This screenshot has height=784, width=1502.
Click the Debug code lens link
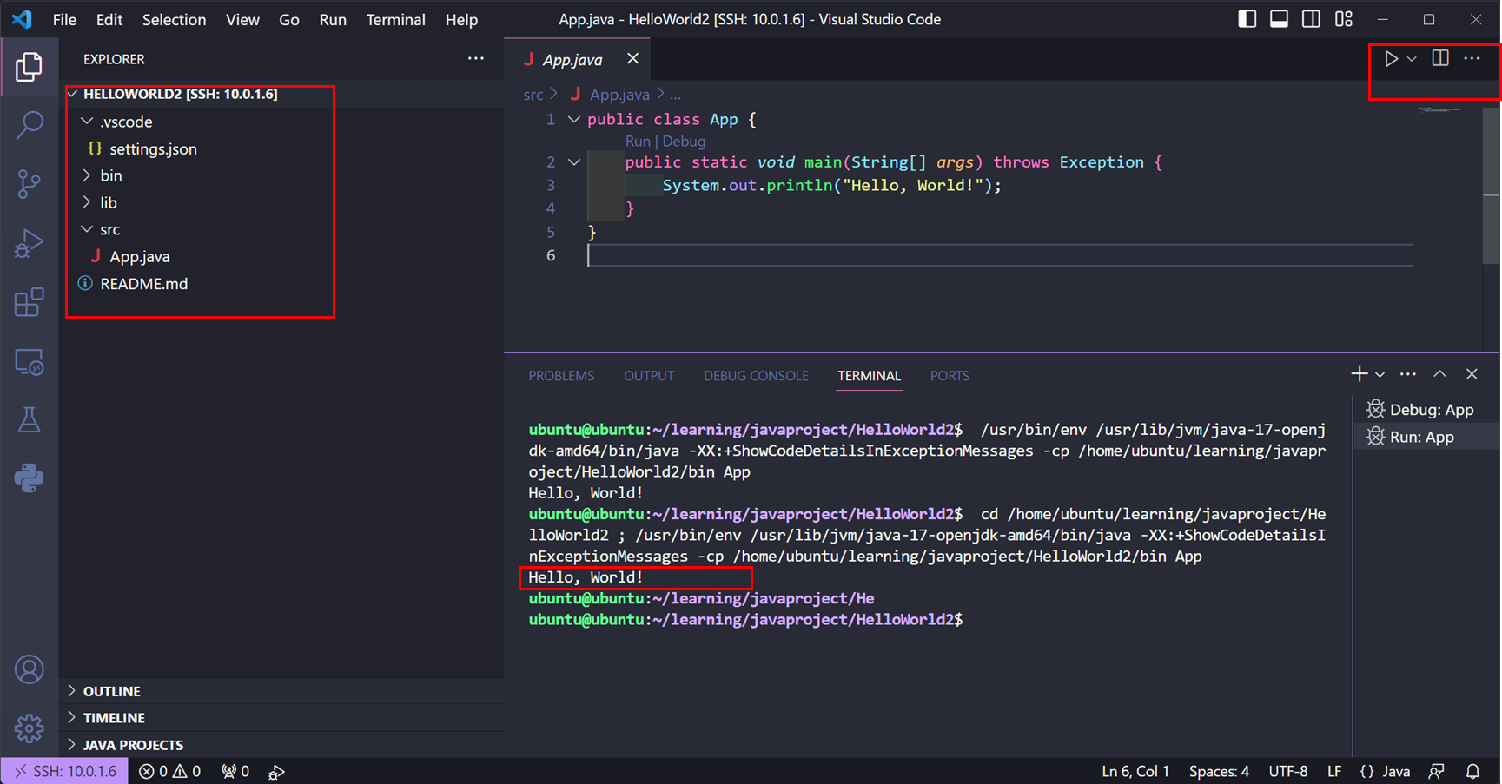coord(684,141)
